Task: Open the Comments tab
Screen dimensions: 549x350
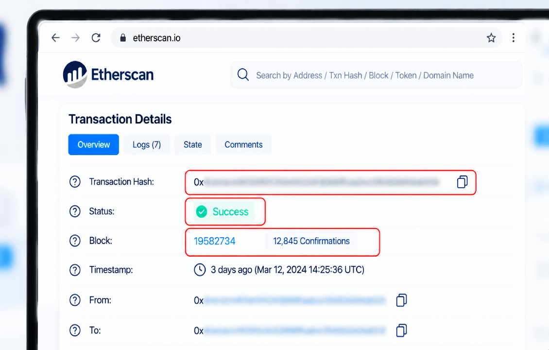Action: point(243,144)
